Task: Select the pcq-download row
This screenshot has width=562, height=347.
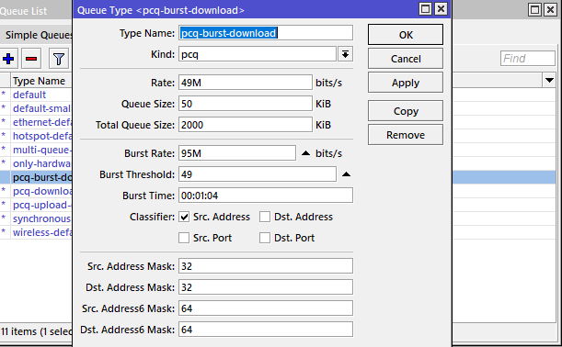Action: click(x=36, y=191)
